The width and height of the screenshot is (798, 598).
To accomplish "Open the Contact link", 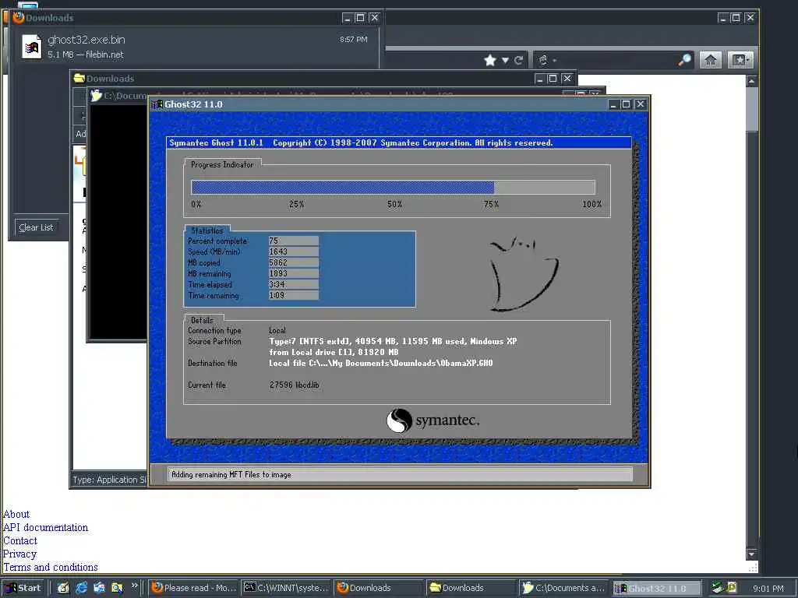I will point(20,540).
